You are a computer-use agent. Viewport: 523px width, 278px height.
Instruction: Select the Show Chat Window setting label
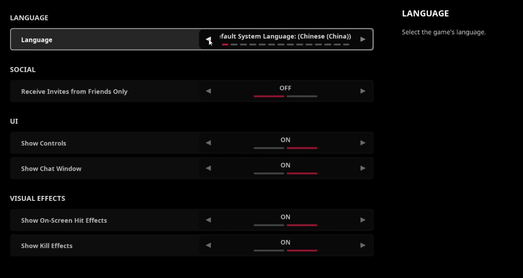51,169
